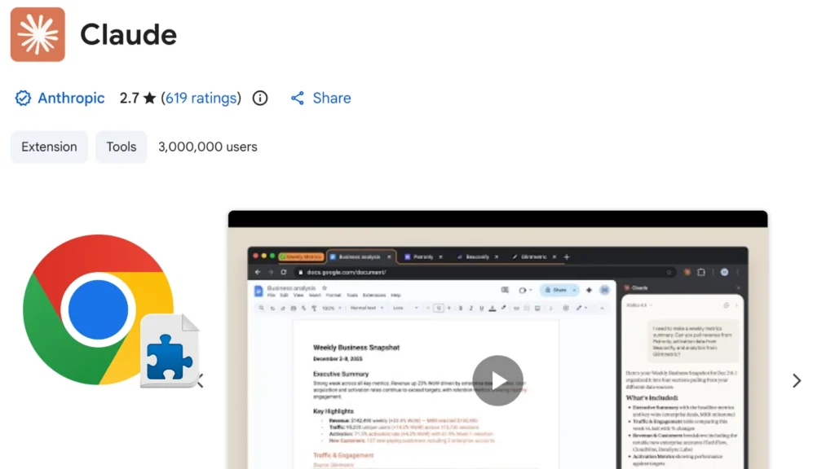Click the right carousel arrow
The width and height of the screenshot is (835, 469).
pyautogui.click(x=797, y=380)
